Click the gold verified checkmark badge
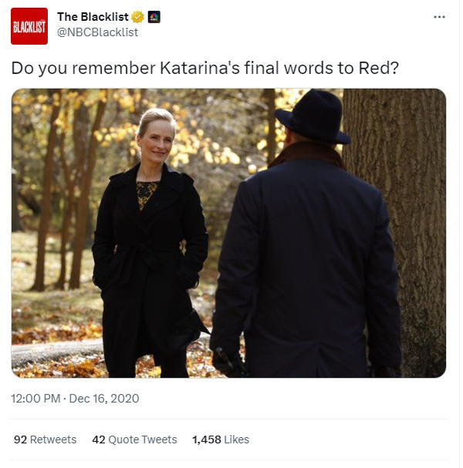Image resolution: width=463 pixels, height=468 pixels. (x=137, y=17)
